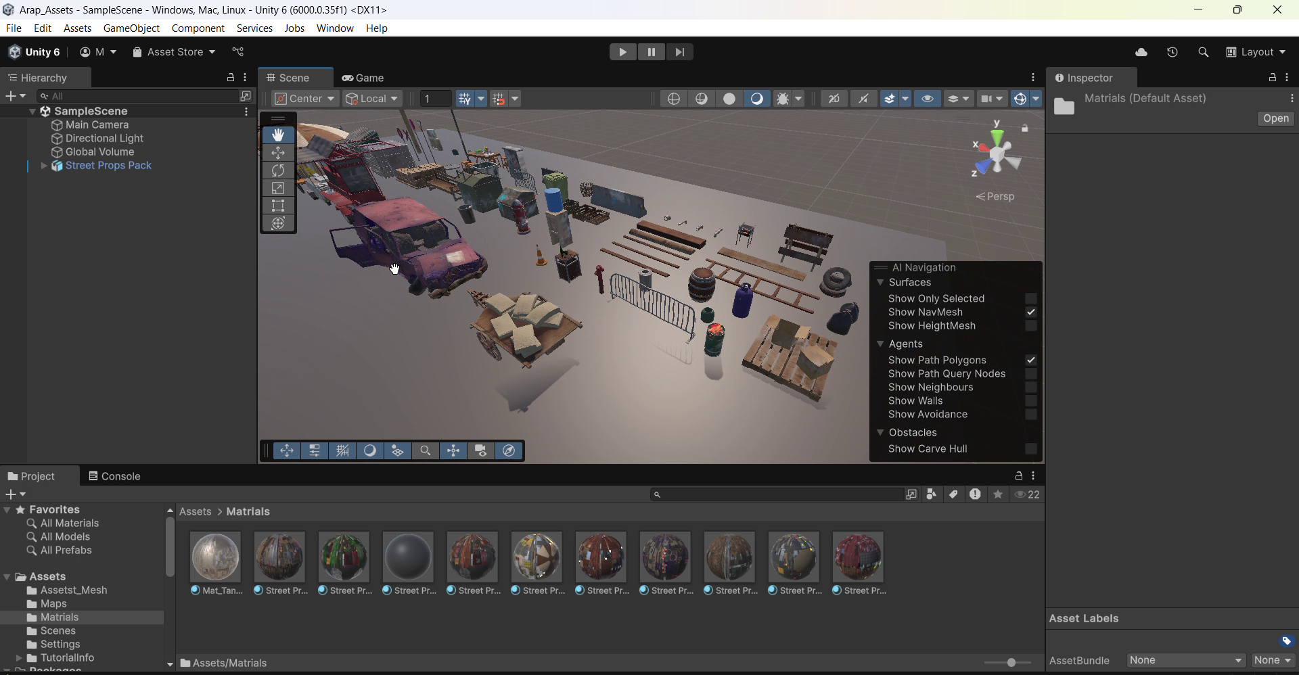Select the Hand view tool

click(x=278, y=135)
